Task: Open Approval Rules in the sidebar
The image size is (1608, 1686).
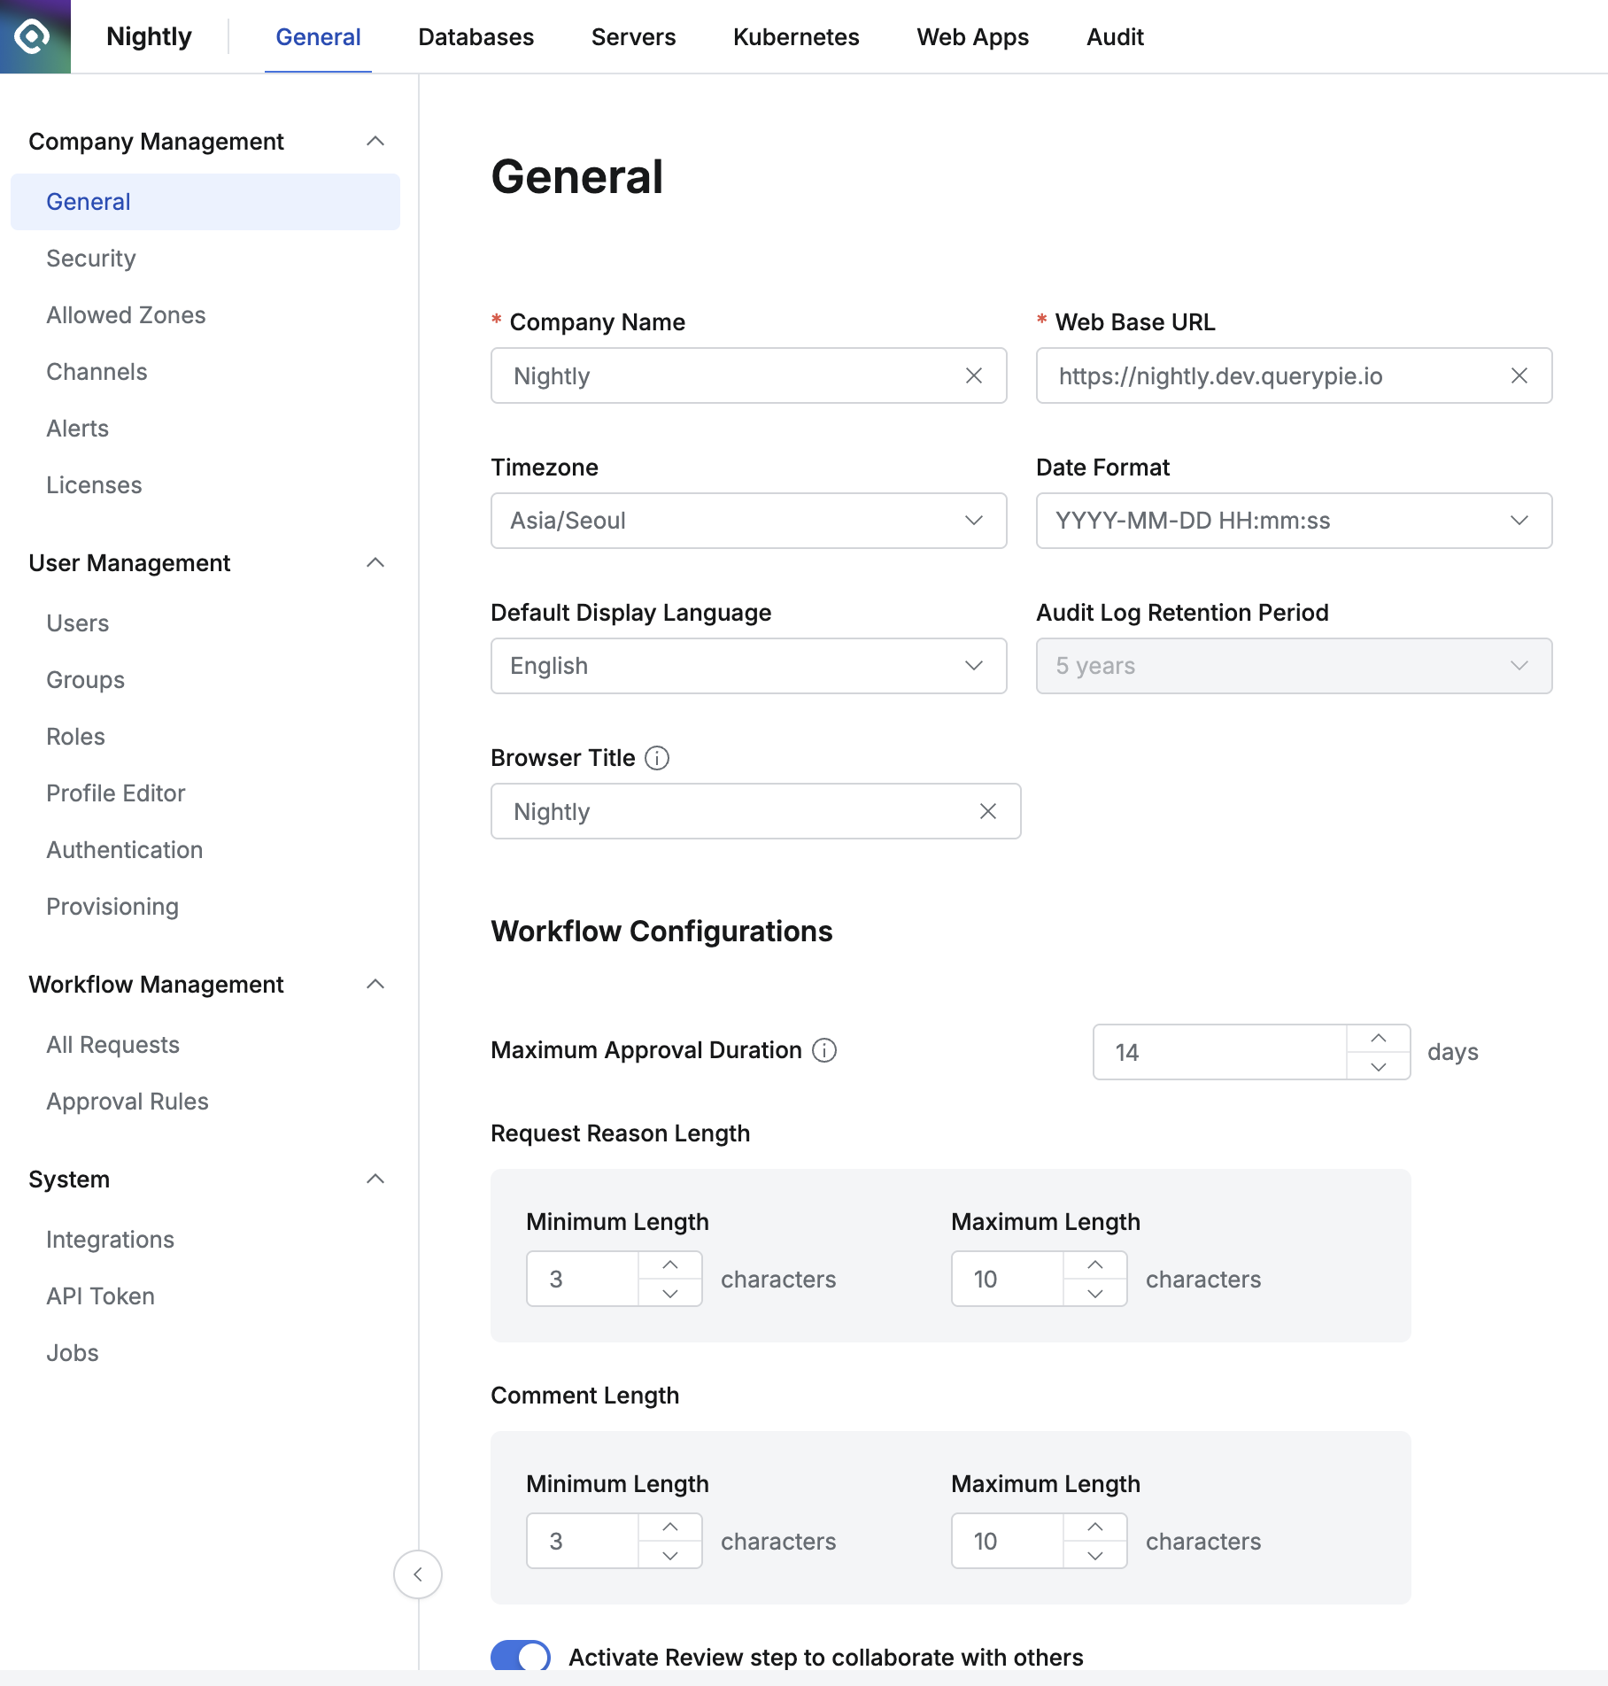Action: tap(128, 1102)
